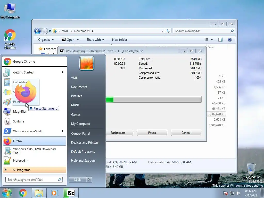Viewport: 264px width, 198px height.
Task: Click Search programs and files box
Action: tap(34, 180)
